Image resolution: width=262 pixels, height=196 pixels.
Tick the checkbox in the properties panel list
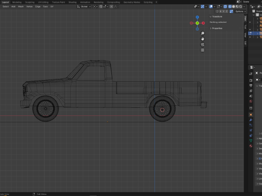260,158
